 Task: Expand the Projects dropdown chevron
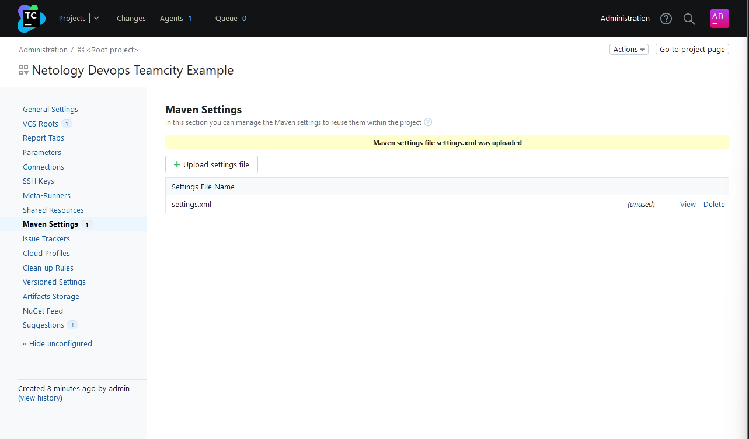tap(96, 18)
